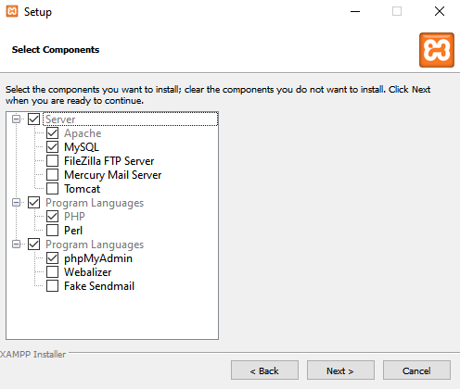Screen dimensions: 460x389
Task: Go back with the Back button
Action: (x=264, y=370)
